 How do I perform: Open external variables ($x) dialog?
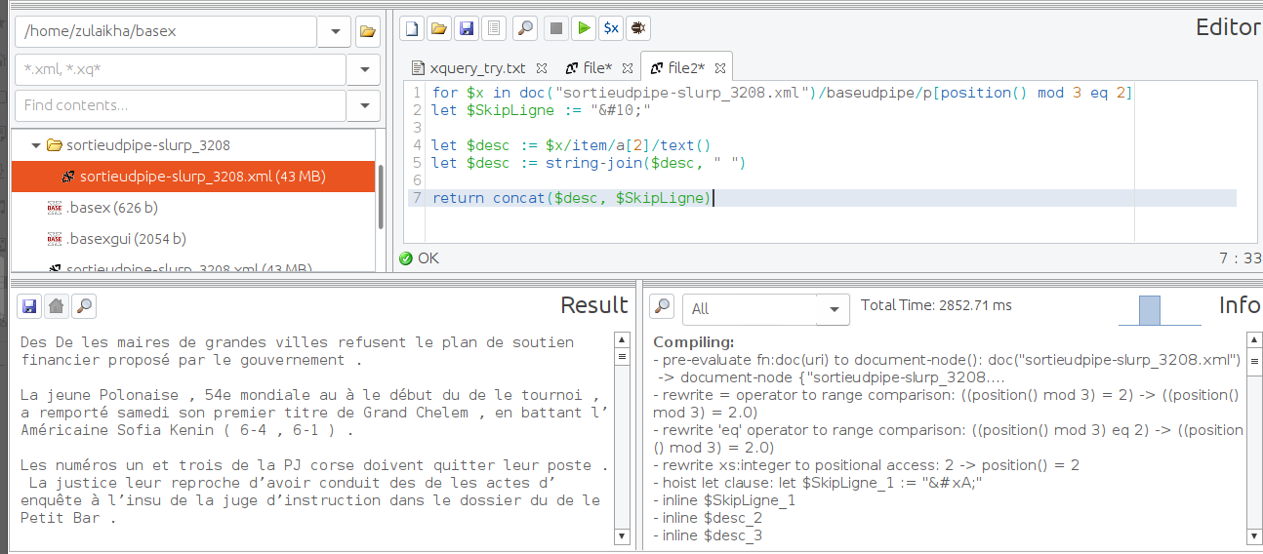click(x=611, y=28)
